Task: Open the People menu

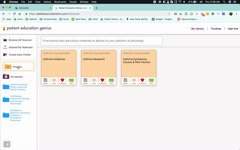Action: pos(73,2)
